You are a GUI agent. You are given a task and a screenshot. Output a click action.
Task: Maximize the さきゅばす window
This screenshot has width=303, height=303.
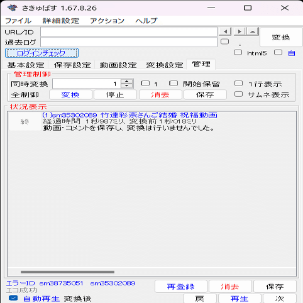(248, 8)
